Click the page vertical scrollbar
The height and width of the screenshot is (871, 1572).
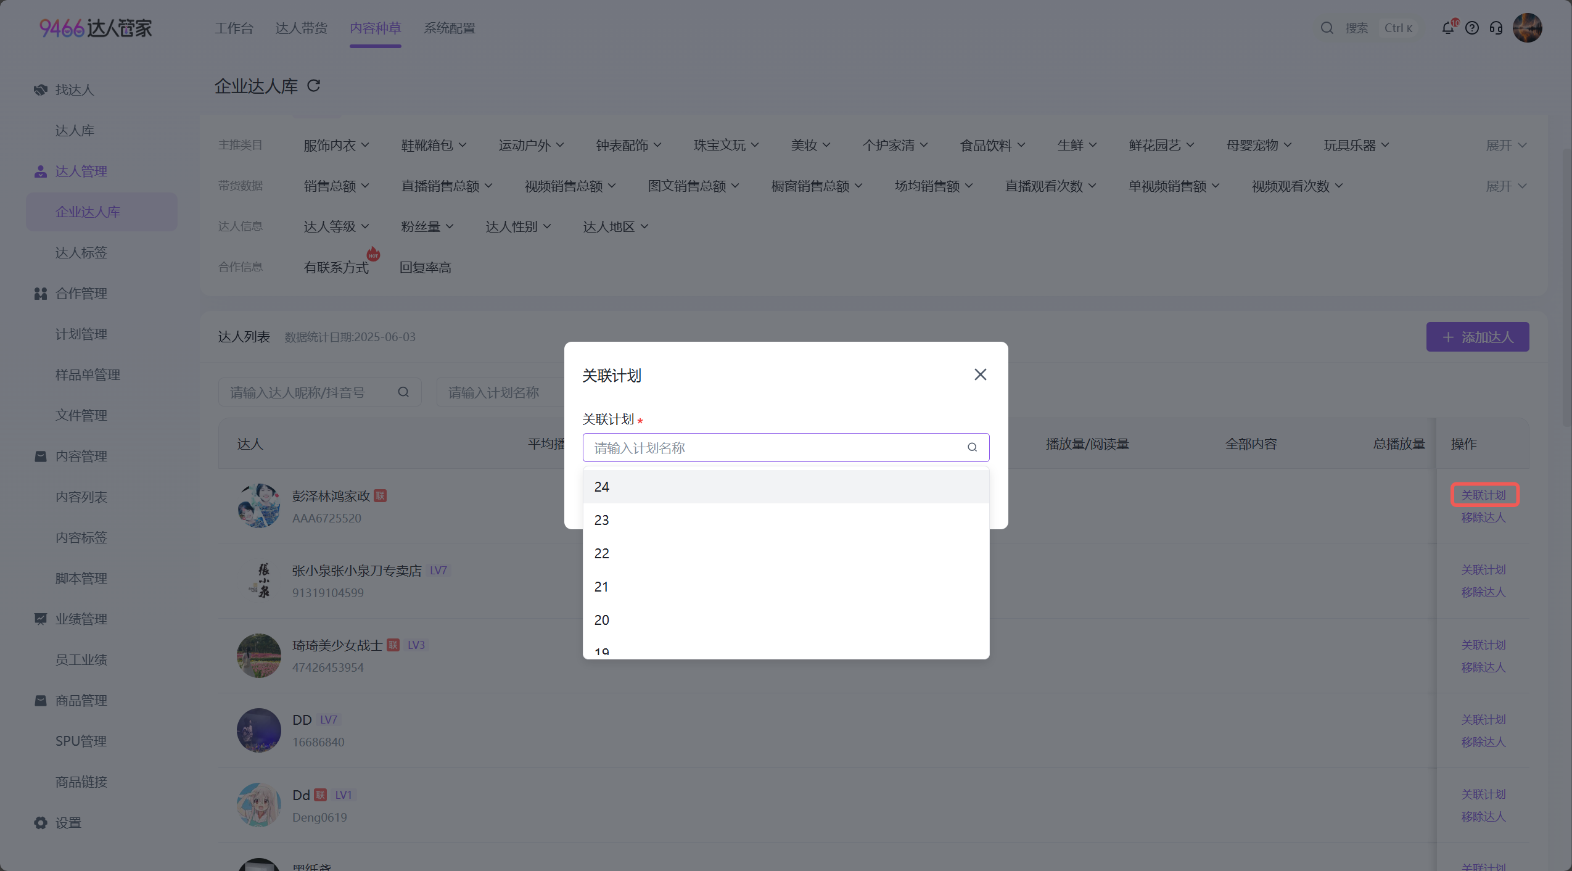(1566, 287)
